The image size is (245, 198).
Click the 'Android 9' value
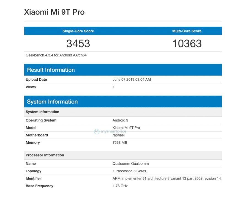[120, 120]
